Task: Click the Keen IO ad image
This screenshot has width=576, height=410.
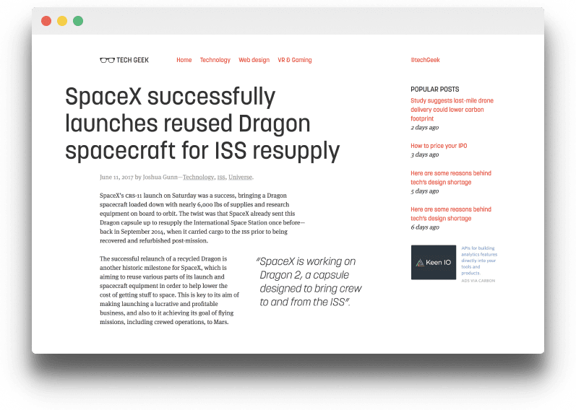Action: pos(434,263)
